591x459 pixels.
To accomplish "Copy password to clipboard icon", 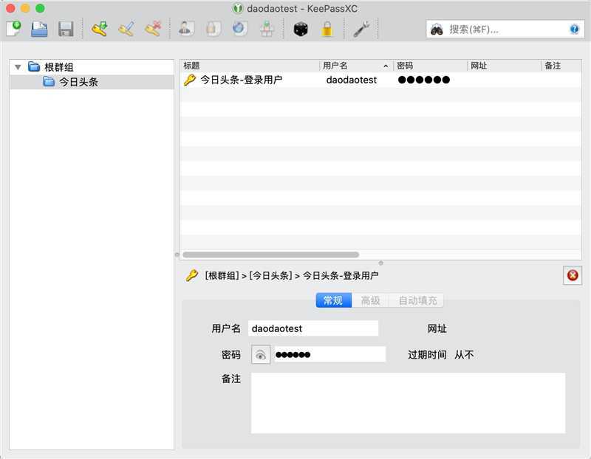I will pyautogui.click(x=213, y=29).
